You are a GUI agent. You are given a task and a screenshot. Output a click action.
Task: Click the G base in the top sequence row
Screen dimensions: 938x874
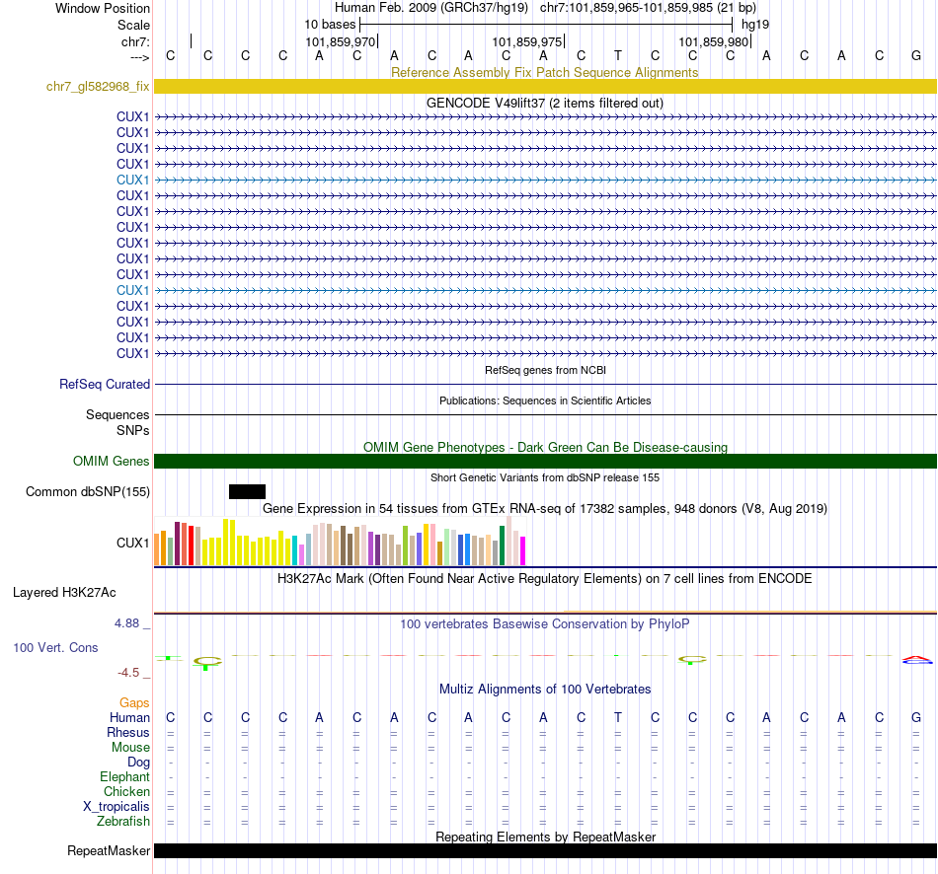click(x=916, y=55)
